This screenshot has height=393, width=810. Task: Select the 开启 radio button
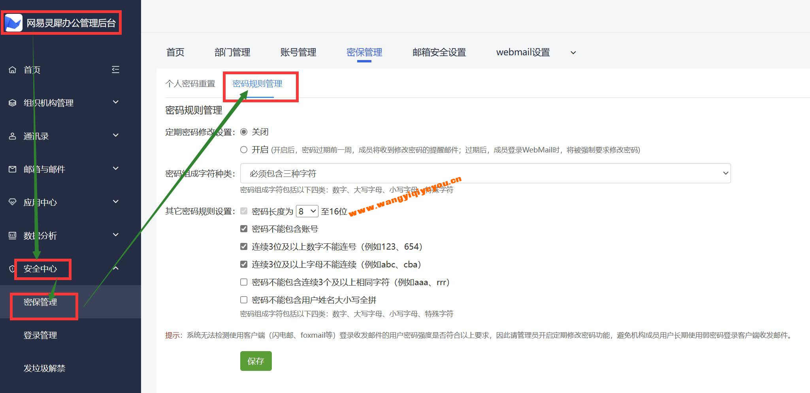pos(244,150)
